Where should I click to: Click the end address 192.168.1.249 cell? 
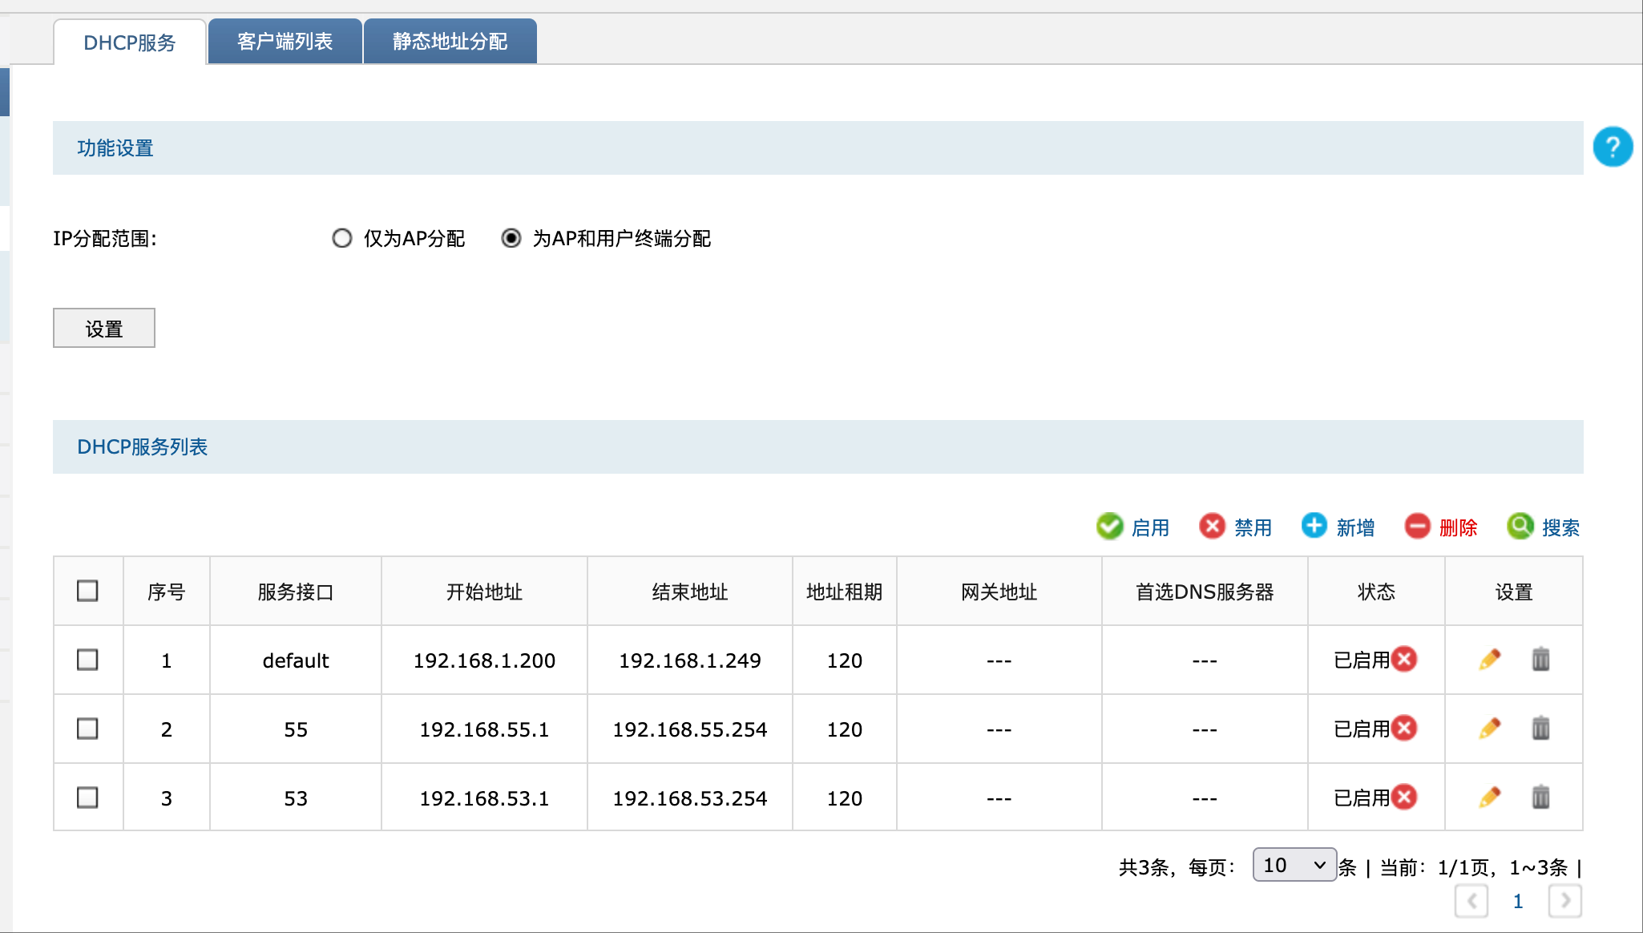pos(690,660)
